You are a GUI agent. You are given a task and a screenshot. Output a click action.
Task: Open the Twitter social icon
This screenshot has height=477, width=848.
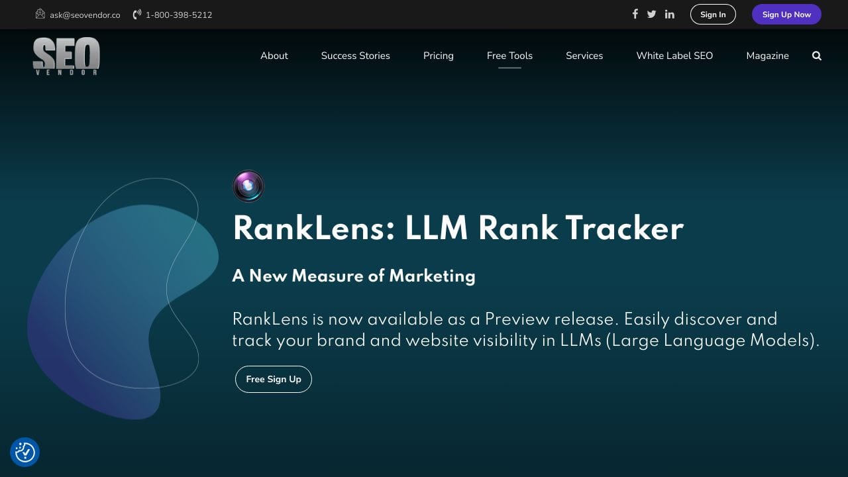click(x=652, y=14)
